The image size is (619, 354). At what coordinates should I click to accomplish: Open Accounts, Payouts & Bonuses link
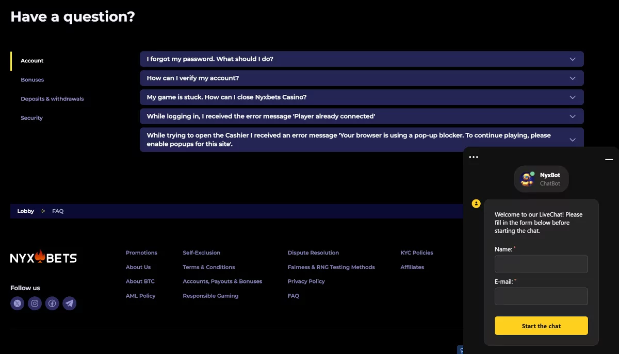point(222,281)
